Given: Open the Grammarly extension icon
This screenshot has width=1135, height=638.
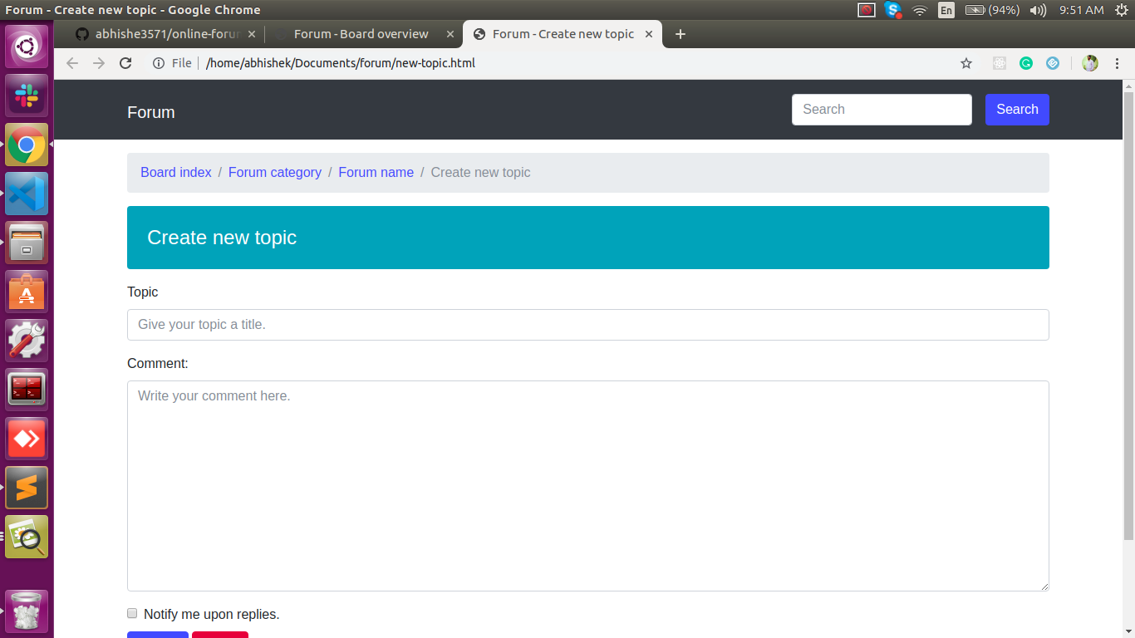Looking at the screenshot, I should [1026, 63].
